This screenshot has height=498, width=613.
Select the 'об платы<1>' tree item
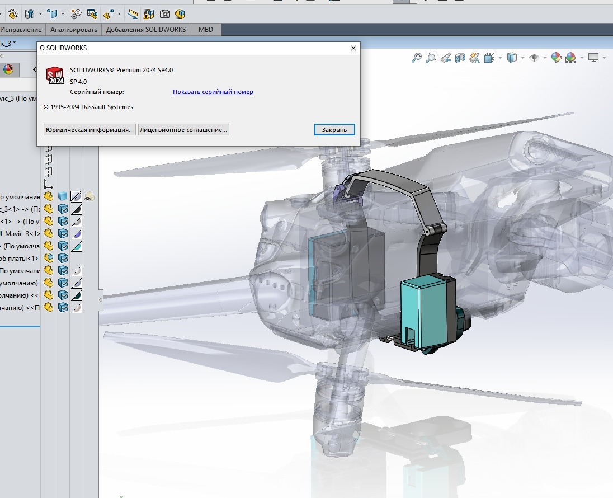pyautogui.click(x=20, y=258)
